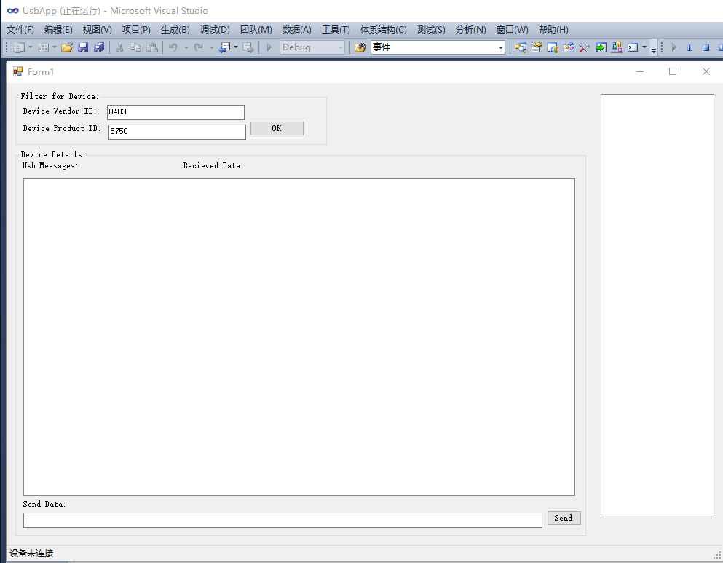The width and height of the screenshot is (723, 563).
Task: Click the Start Page toolbar icon
Action: click(569, 47)
